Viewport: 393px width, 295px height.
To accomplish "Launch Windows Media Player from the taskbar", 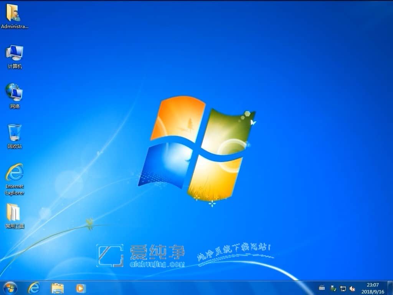I will tap(80, 288).
